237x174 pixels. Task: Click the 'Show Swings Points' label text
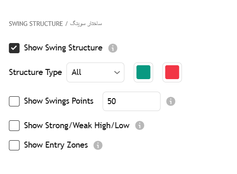(59, 101)
